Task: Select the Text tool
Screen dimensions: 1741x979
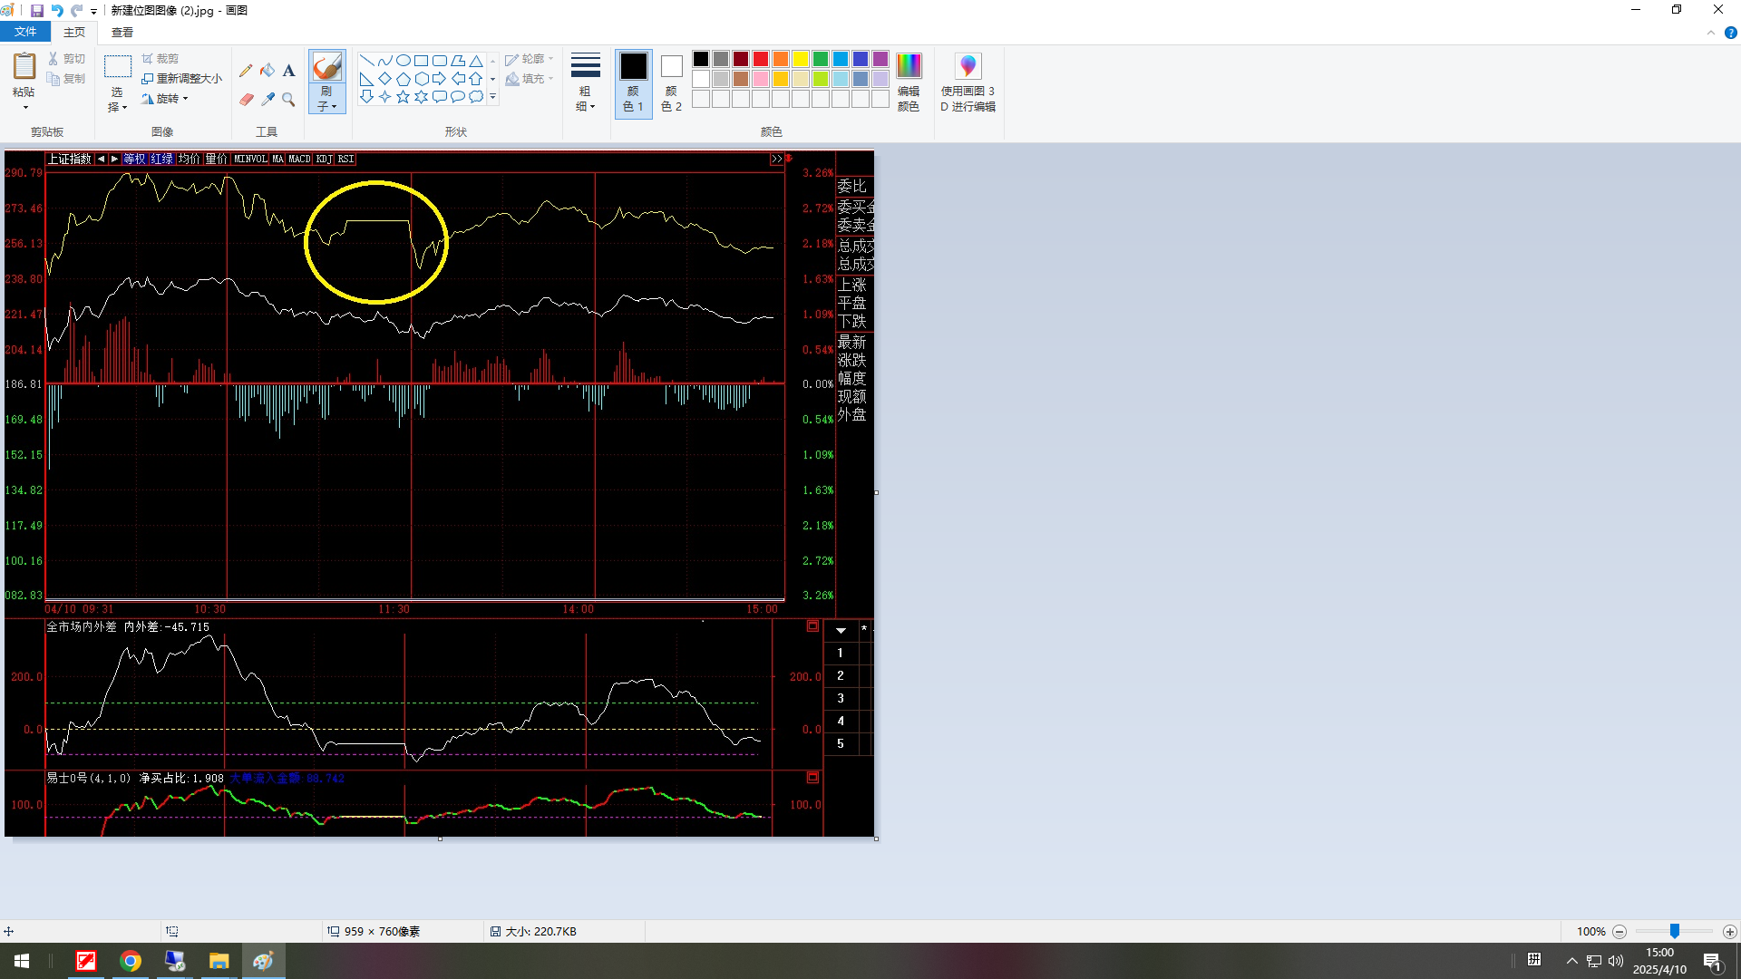Action: point(288,71)
